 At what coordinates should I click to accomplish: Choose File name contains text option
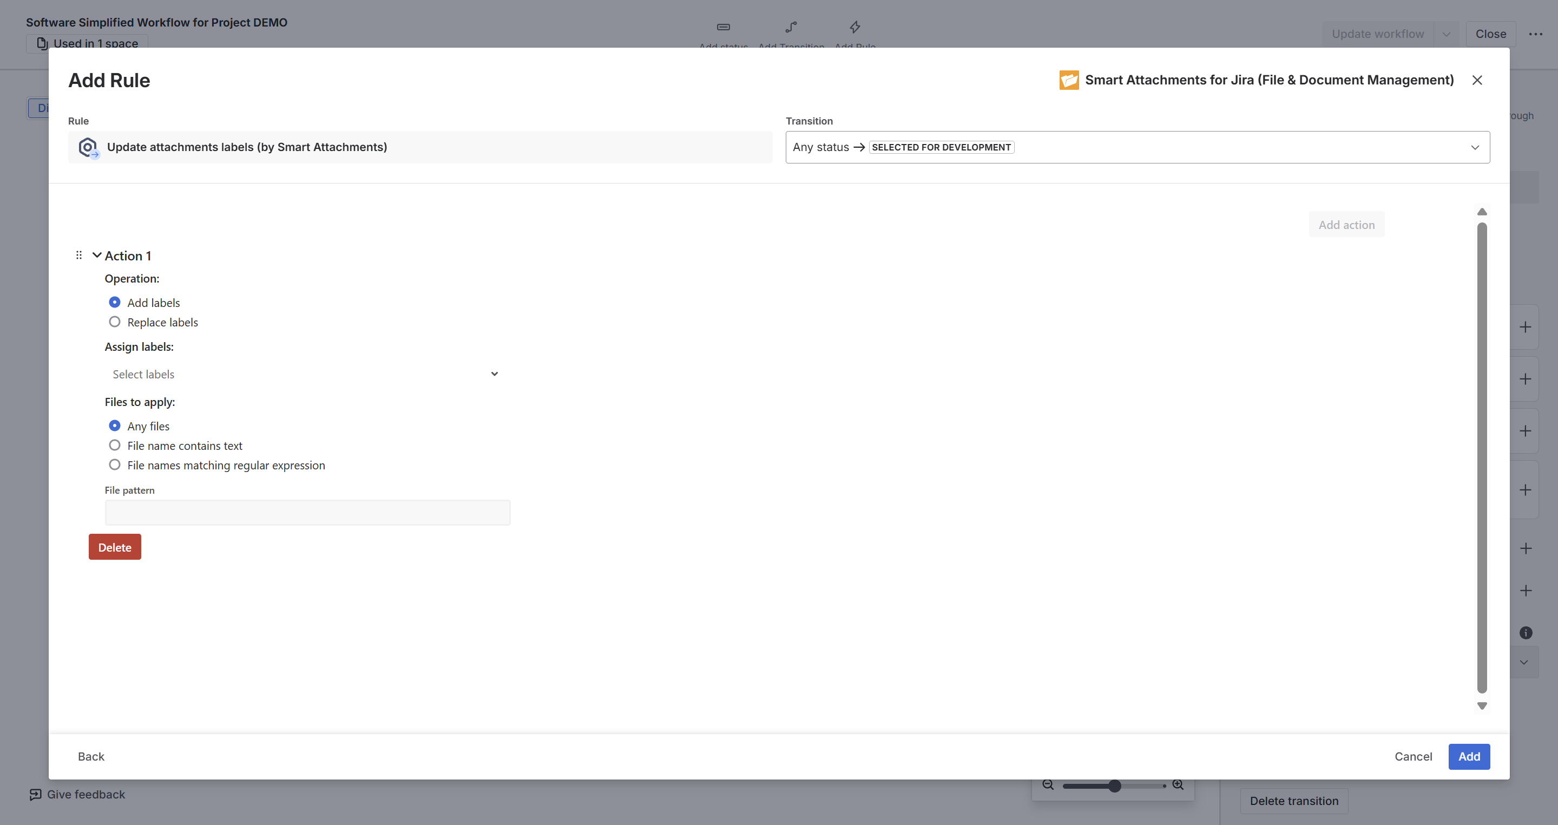114,446
